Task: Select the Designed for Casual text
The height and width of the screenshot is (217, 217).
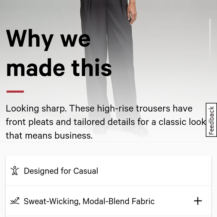Action: pyautogui.click(x=61, y=171)
